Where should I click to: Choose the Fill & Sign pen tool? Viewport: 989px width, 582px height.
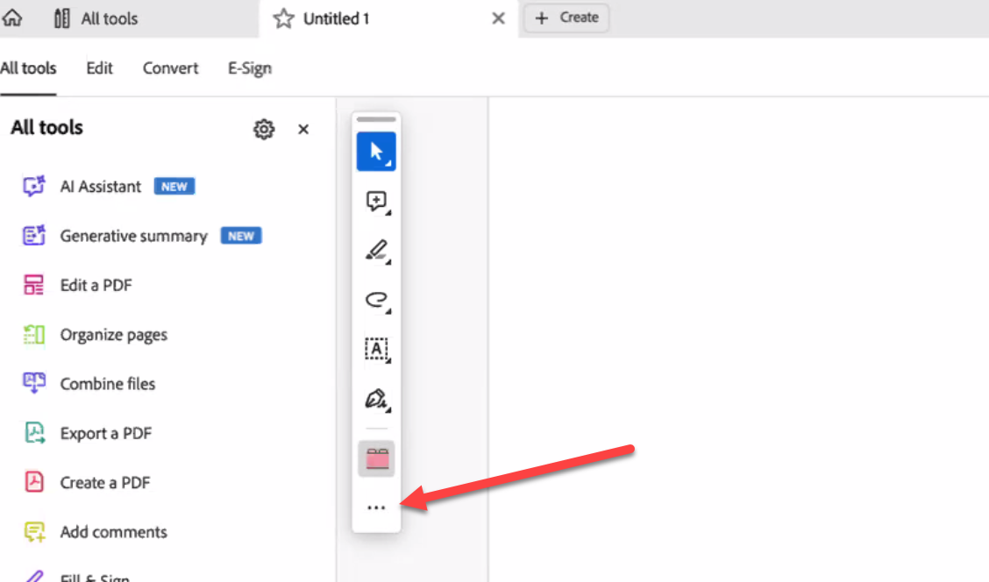[x=374, y=400]
